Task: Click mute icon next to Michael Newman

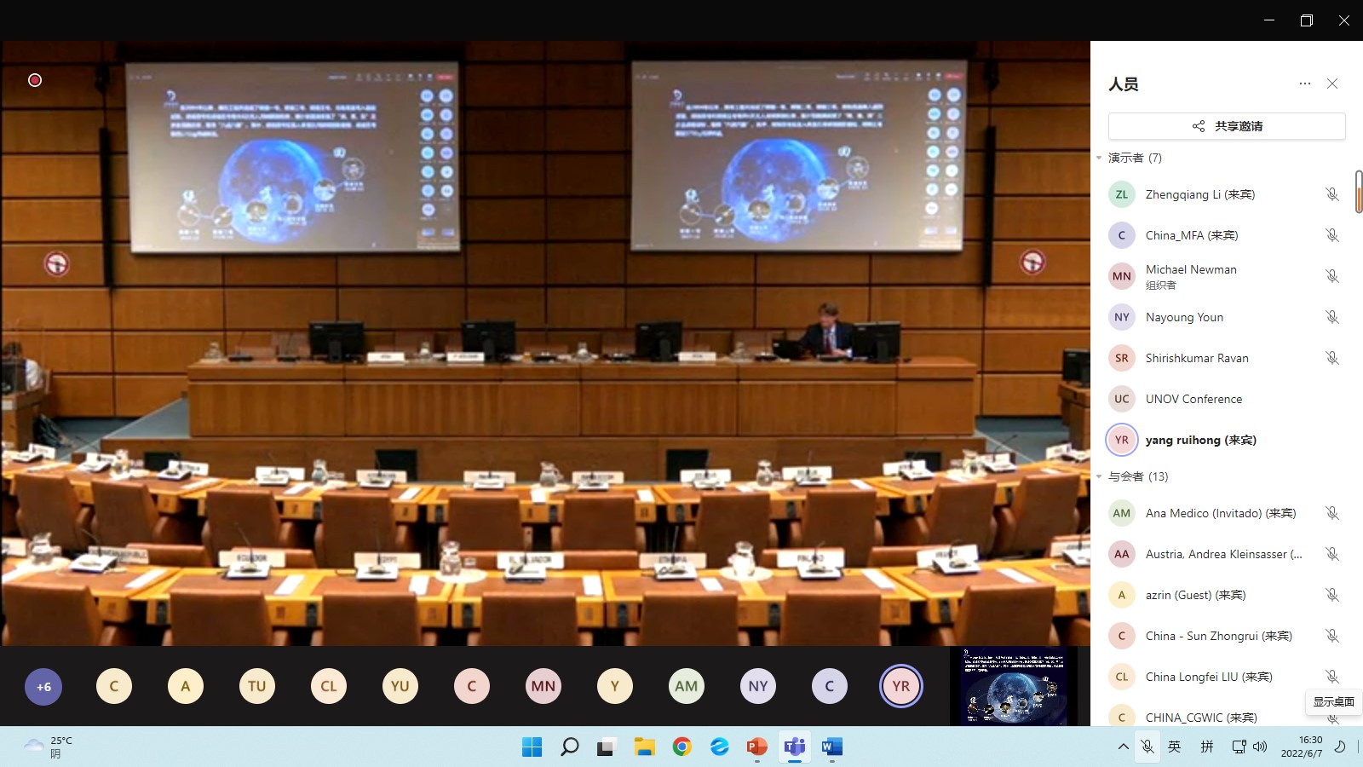Action: click(1332, 276)
